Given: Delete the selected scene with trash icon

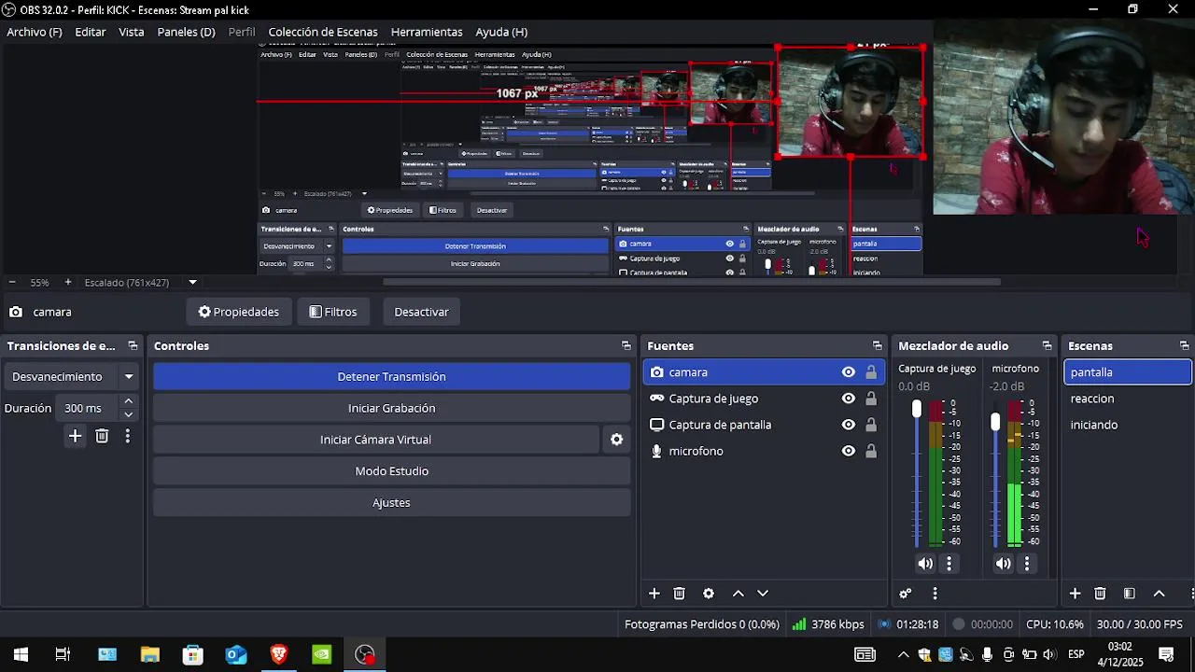Looking at the screenshot, I should tap(1101, 594).
